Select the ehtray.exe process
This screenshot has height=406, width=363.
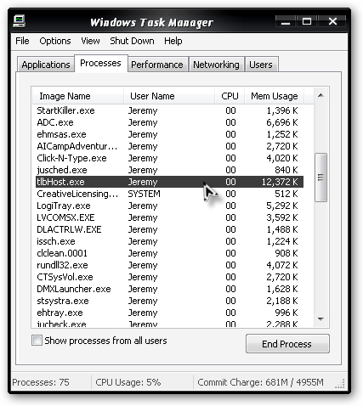(x=169, y=313)
